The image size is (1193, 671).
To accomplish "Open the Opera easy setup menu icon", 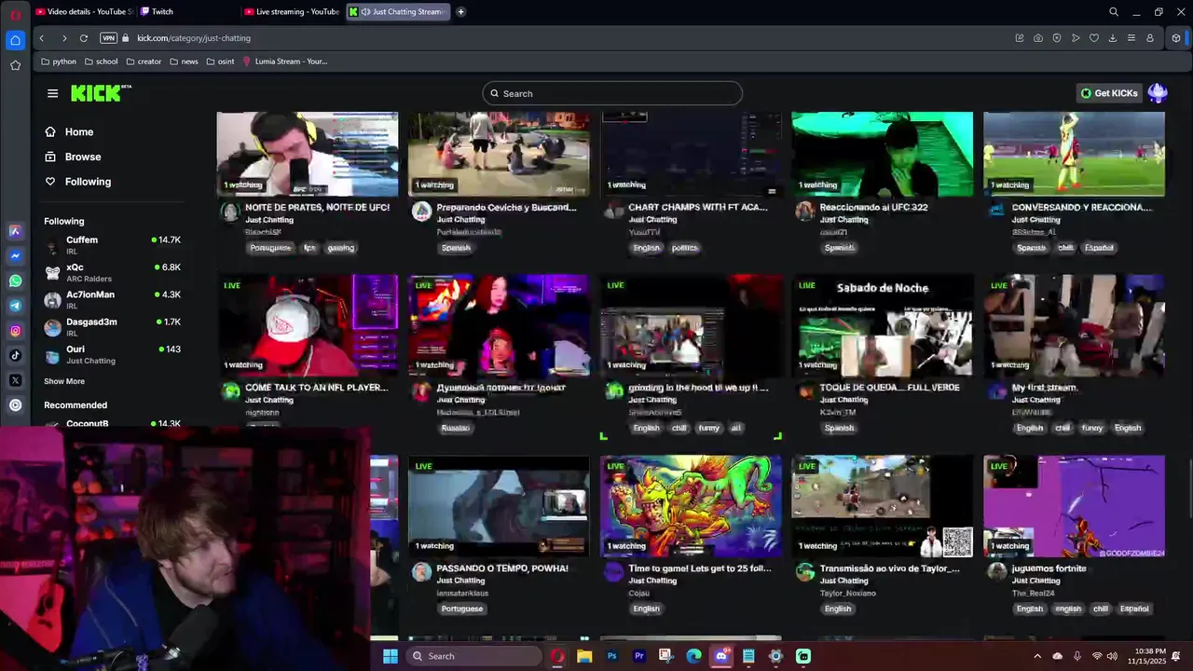I will coord(1131,38).
